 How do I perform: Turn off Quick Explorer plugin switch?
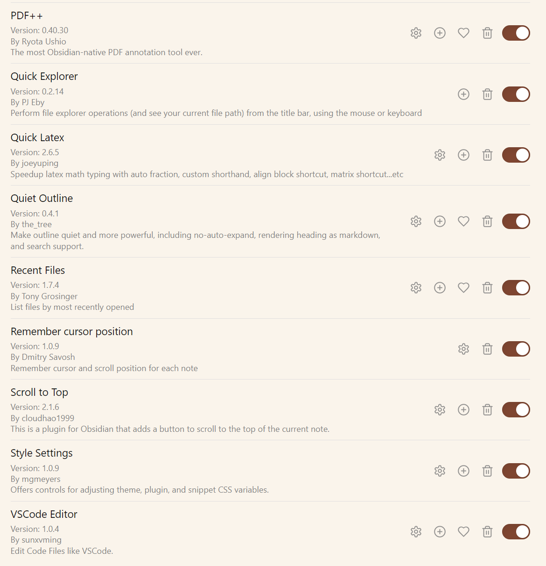516,94
